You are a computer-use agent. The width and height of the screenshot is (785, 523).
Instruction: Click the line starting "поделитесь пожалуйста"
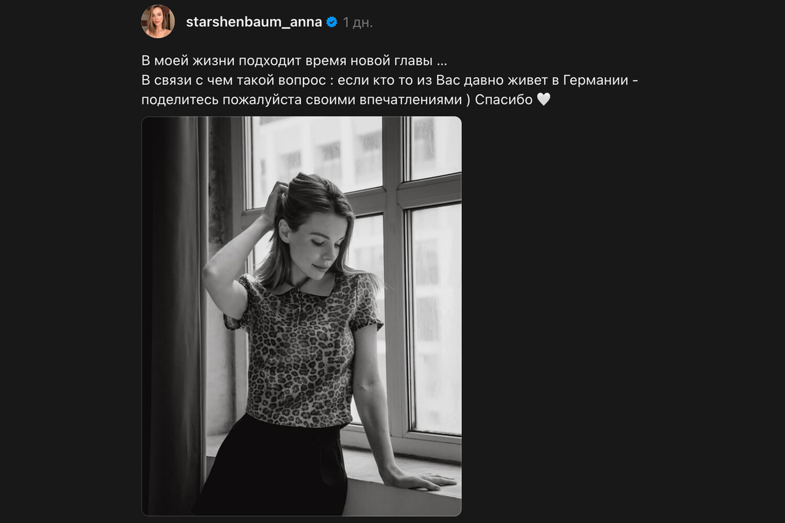coord(347,100)
